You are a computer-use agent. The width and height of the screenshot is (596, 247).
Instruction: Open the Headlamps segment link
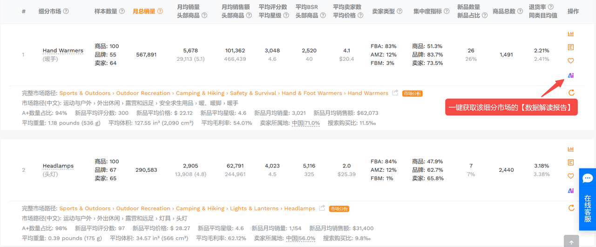pyautogui.click(x=58, y=166)
